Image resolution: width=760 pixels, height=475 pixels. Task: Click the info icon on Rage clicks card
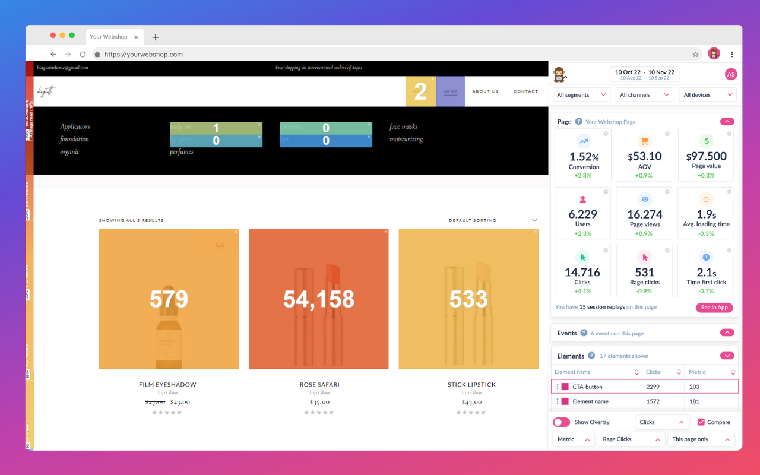point(667,249)
